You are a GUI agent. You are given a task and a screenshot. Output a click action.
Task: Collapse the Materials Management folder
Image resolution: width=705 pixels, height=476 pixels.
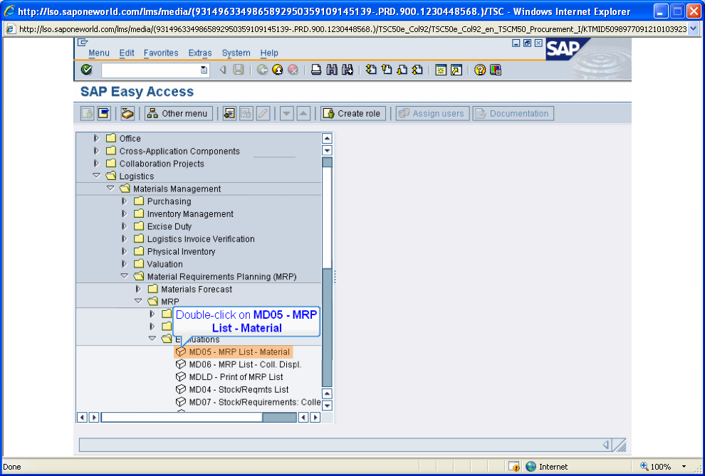coord(110,188)
